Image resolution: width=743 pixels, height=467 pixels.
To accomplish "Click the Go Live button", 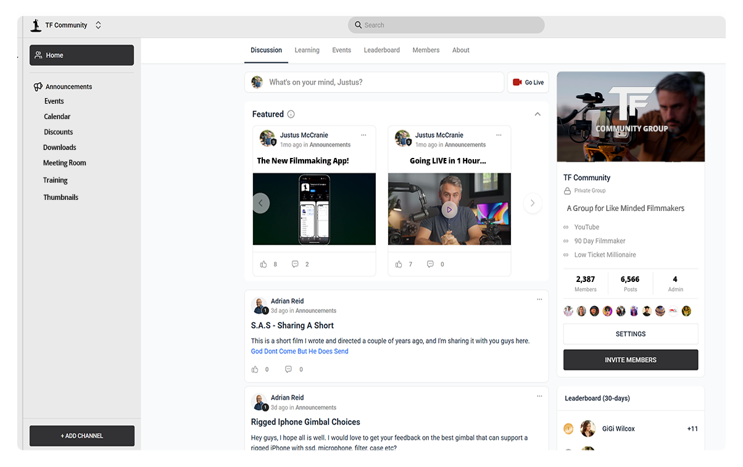I will pyautogui.click(x=528, y=82).
